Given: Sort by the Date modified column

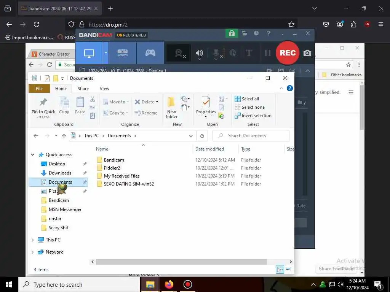Looking at the screenshot, I should click(x=209, y=149).
